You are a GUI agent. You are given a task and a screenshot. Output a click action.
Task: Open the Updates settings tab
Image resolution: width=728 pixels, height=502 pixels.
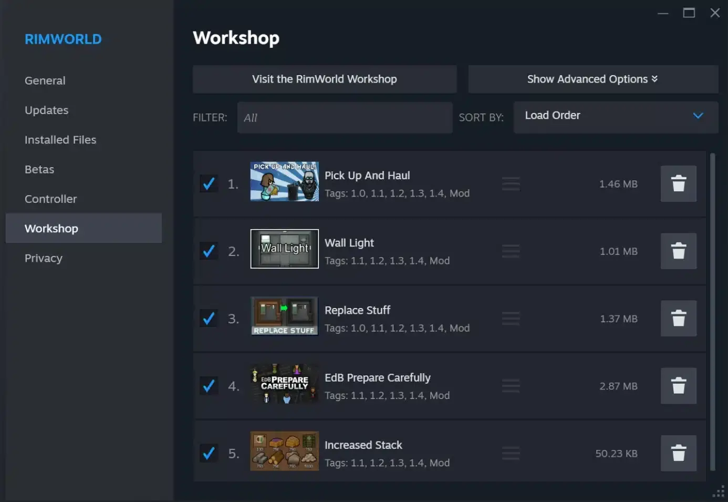tap(84, 110)
